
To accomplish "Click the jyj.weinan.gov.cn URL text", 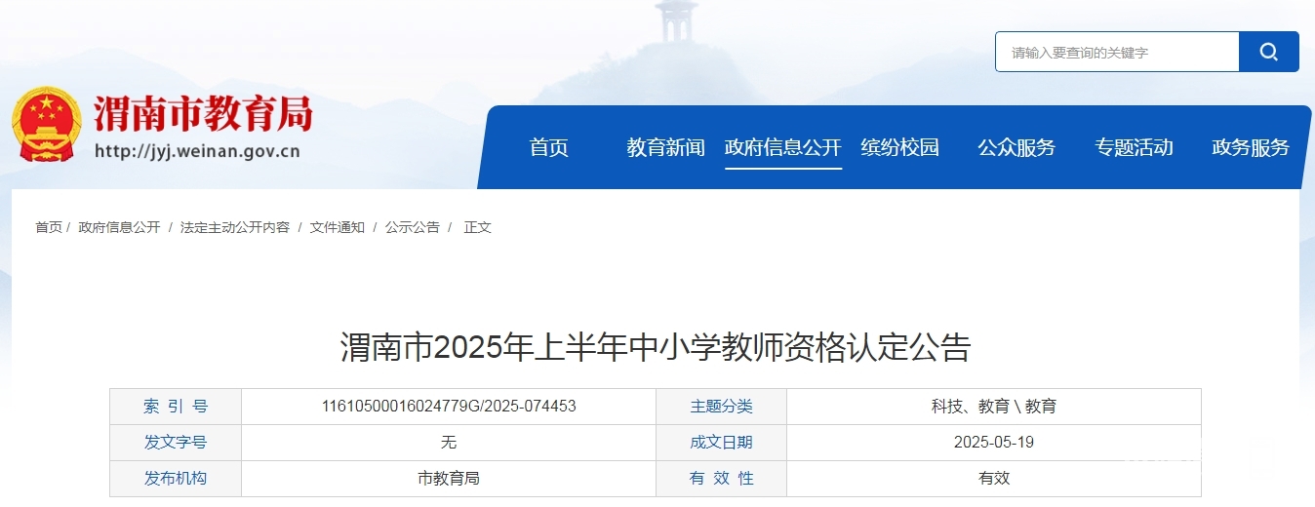I will [197, 152].
